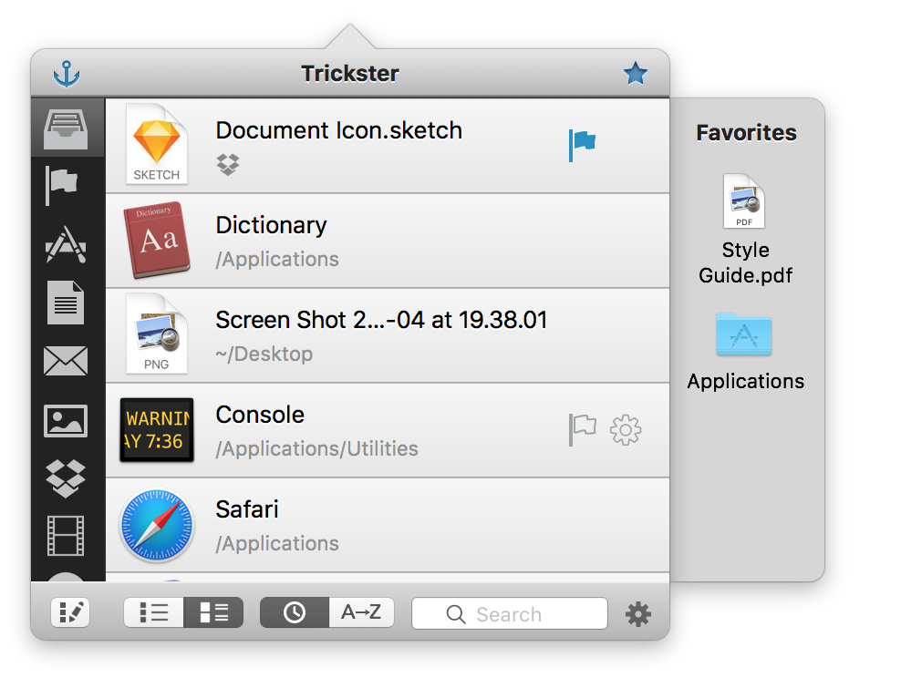Select the All Files inbox tray filter
Viewport: 901px width, 678px height.
[x=66, y=128]
